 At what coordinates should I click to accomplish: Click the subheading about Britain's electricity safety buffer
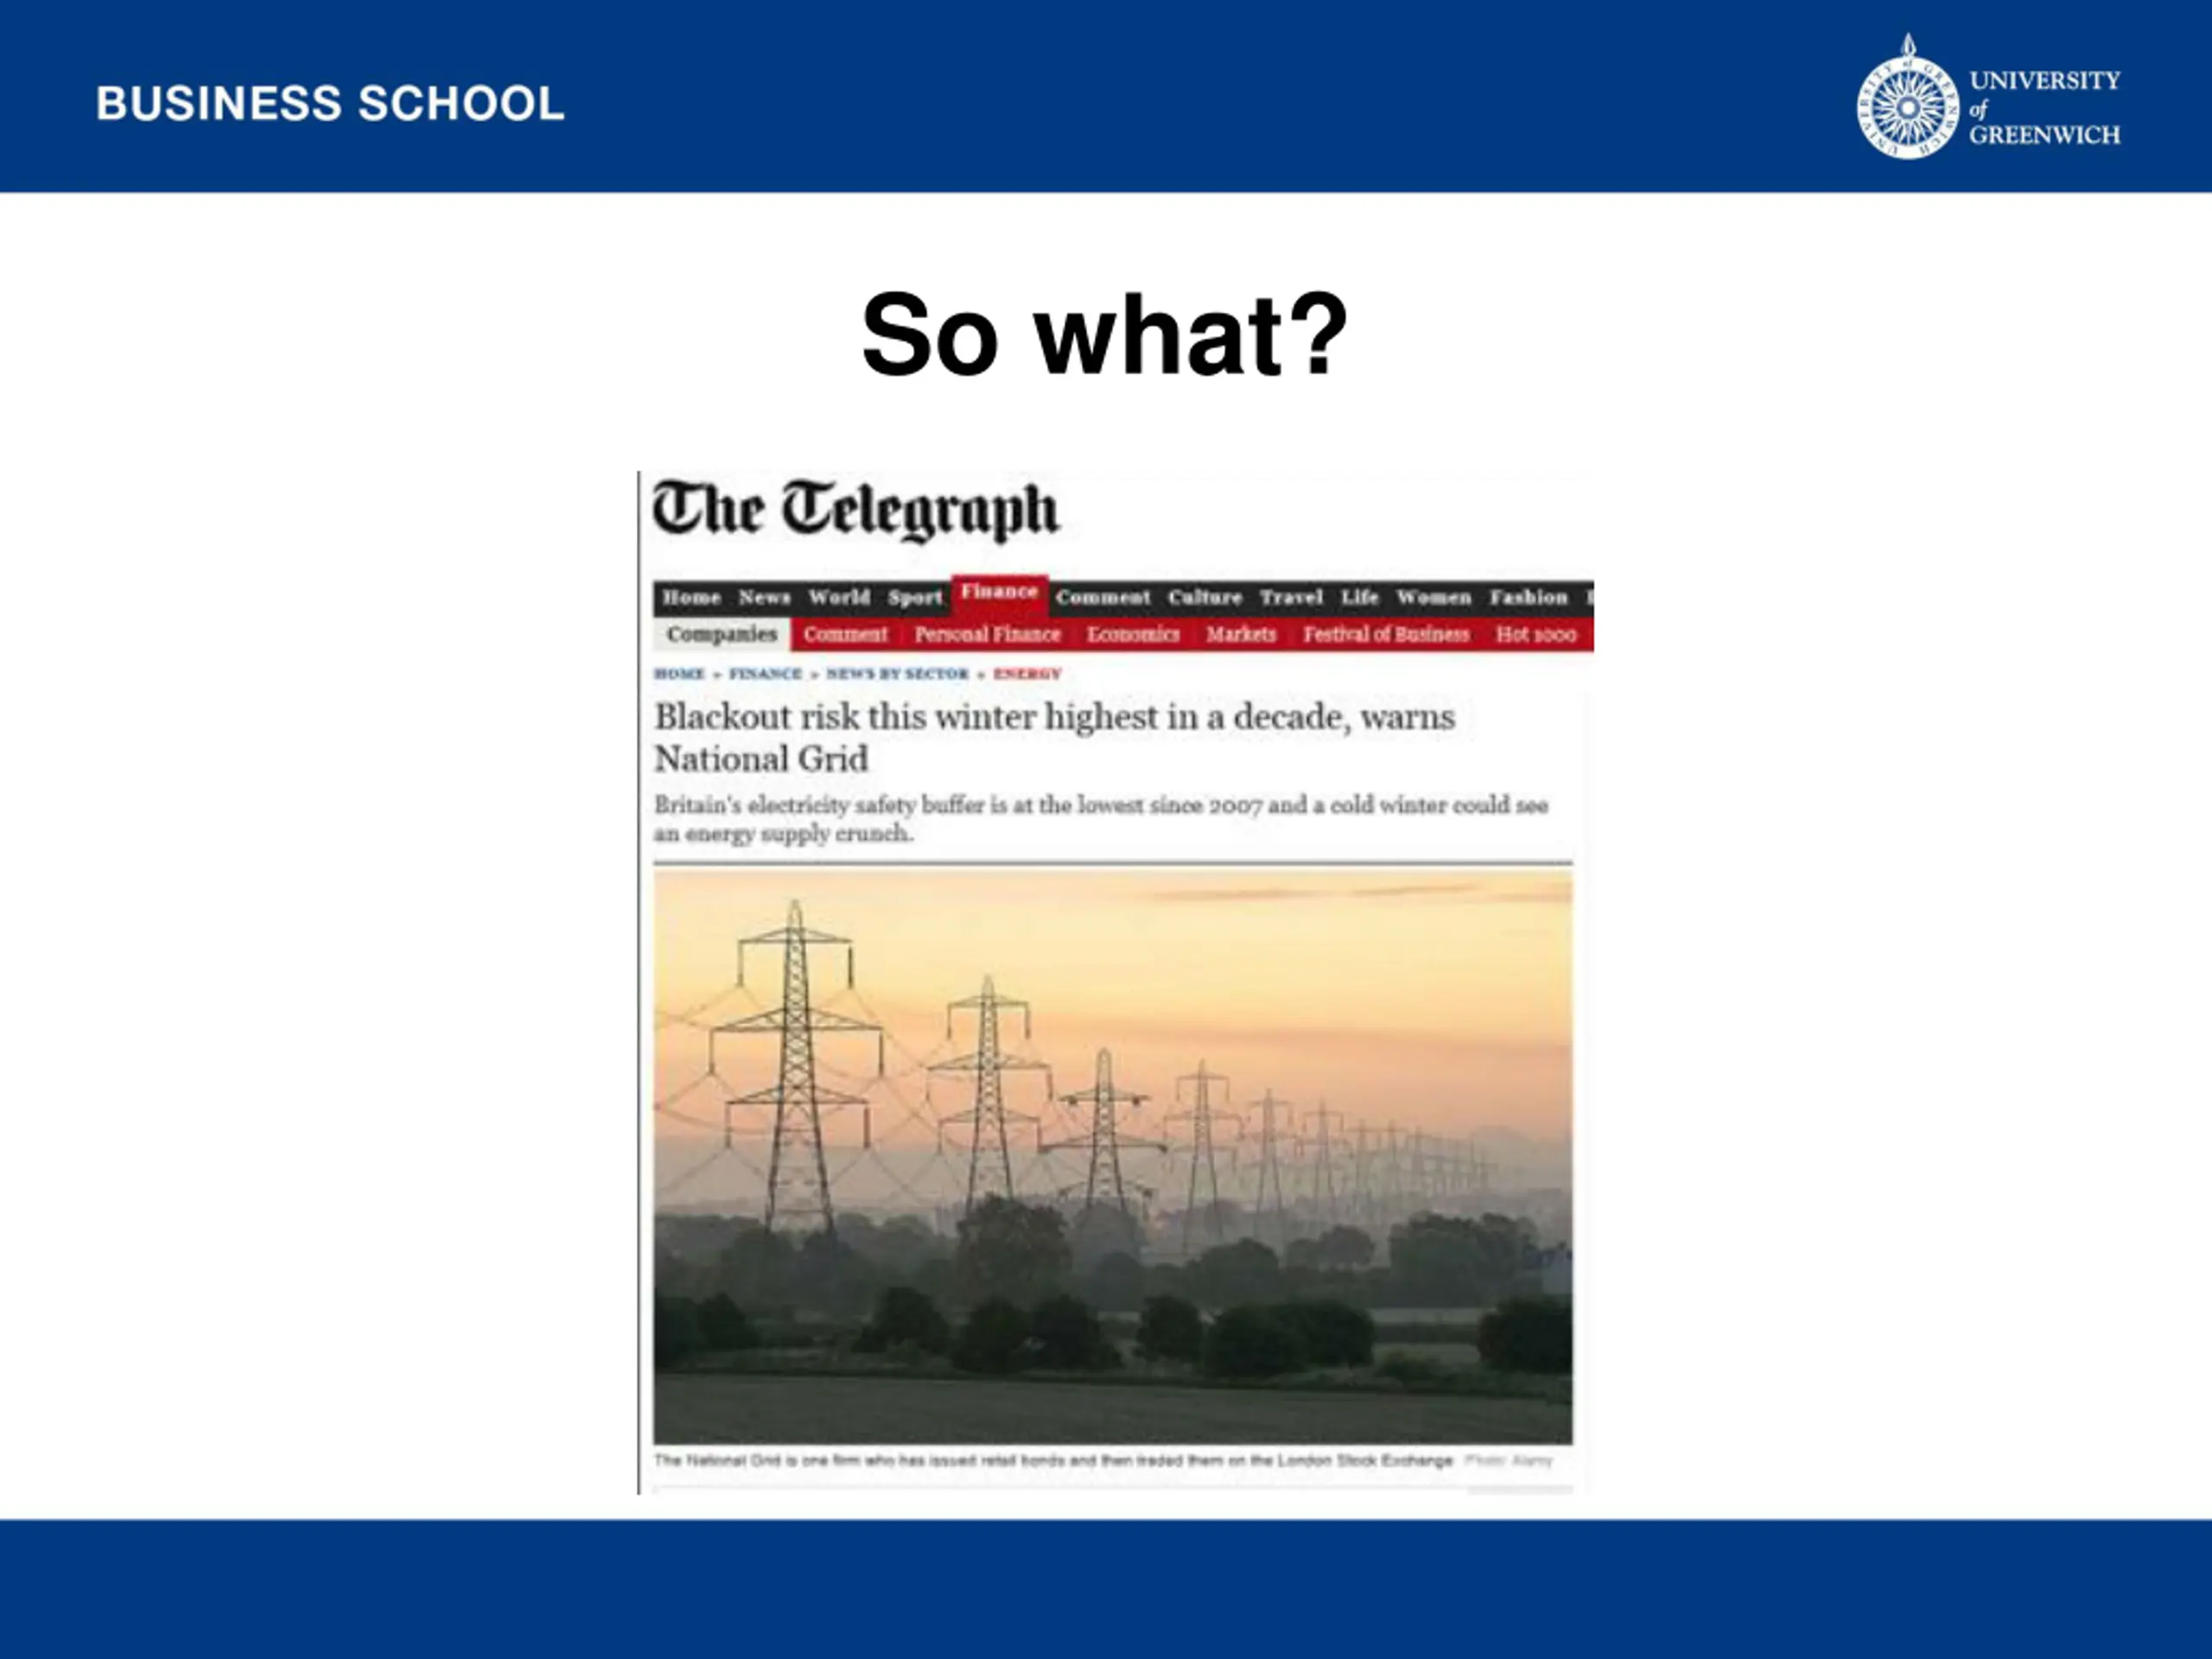(x=1101, y=818)
